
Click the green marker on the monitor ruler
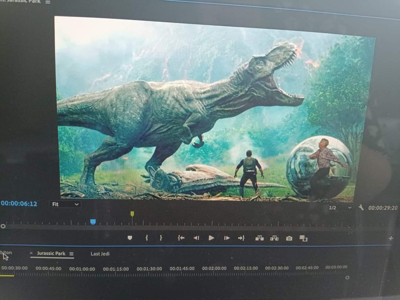[x=132, y=214]
